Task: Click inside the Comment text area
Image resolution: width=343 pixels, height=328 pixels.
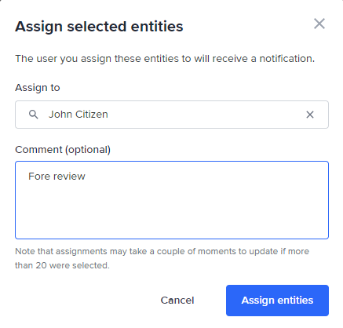Action: coord(172,200)
